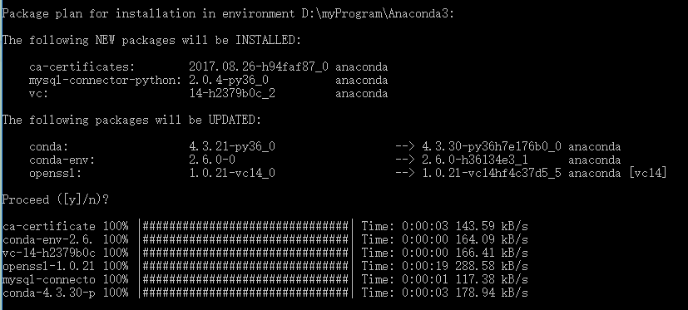Click the ca-certificates package name
Viewport: 688px width, 310px height.
point(82,67)
